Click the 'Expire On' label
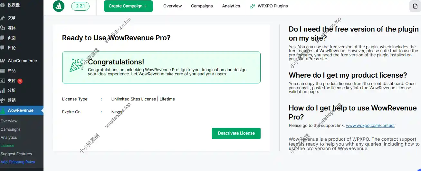The width and height of the screenshot is (421, 171). [x=71, y=112]
